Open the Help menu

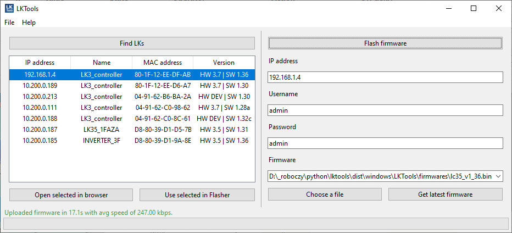point(29,23)
